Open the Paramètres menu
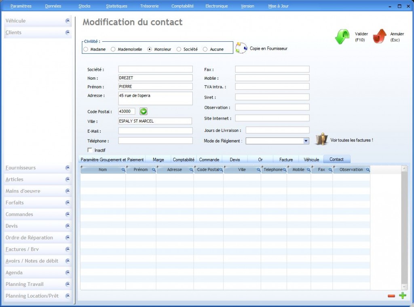The image size is (414, 307). (x=21, y=6)
